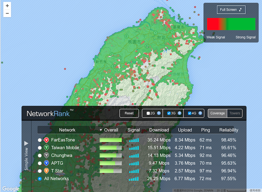Switch to the Towers tab
Screen dimensions: 262x192
tap(234, 113)
